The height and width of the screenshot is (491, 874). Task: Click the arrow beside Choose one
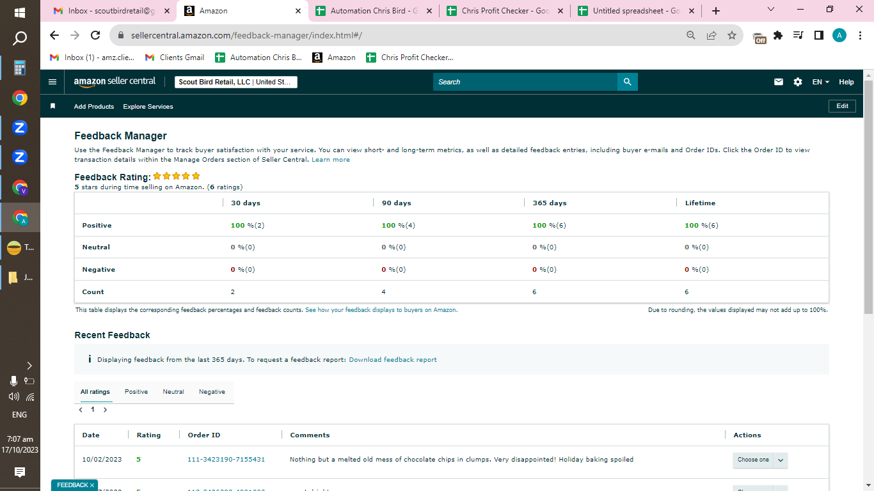781,460
